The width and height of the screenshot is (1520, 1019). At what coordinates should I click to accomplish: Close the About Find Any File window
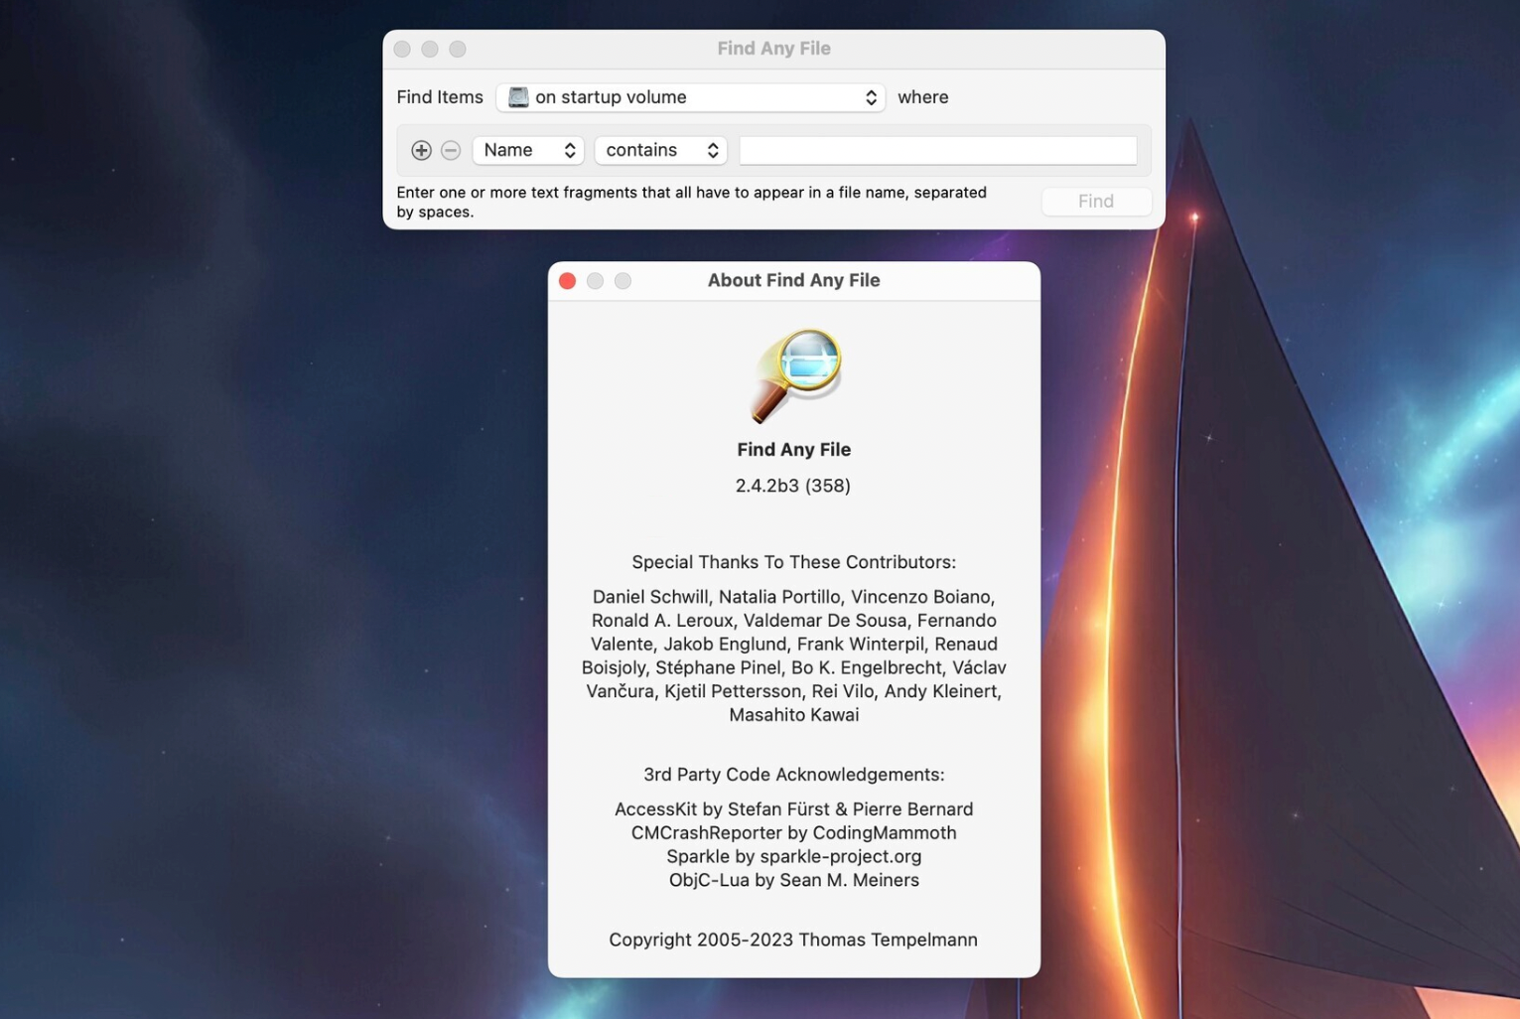568,281
